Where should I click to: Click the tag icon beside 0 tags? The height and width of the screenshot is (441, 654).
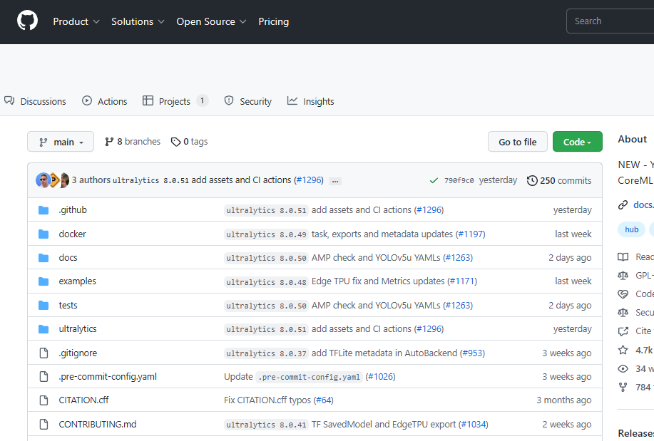[x=175, y=142]
